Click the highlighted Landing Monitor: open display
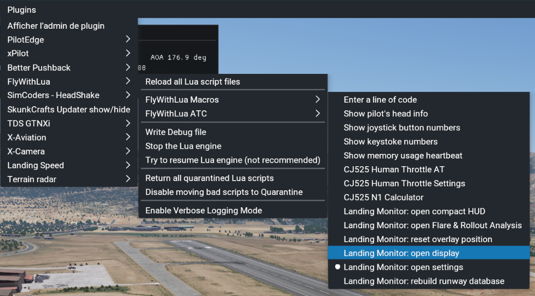 click(429, 253)
